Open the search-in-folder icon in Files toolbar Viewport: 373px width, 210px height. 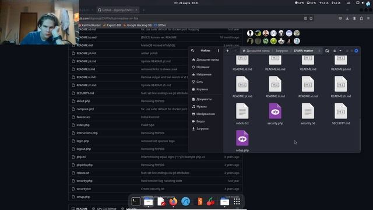click(x=327, y=51)
